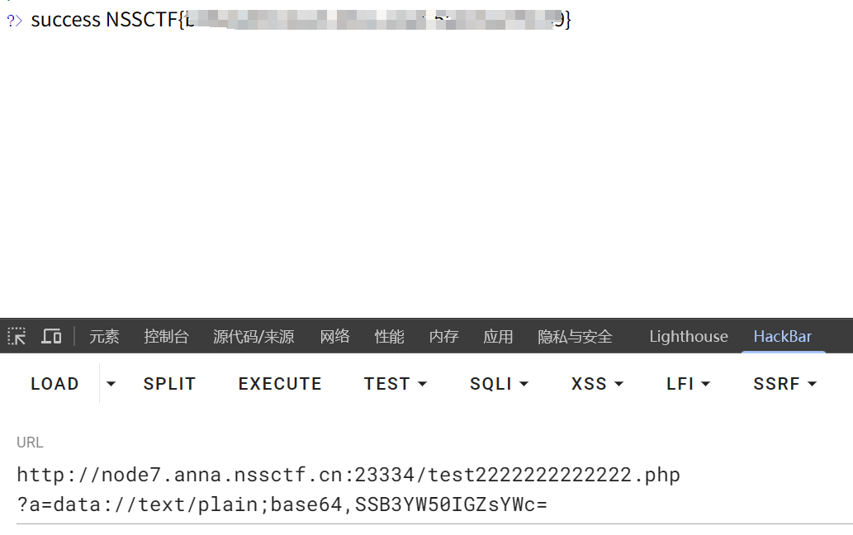Switch to the 控制台 tab
This screenshot has height=535, width=853.
[166, 337]
